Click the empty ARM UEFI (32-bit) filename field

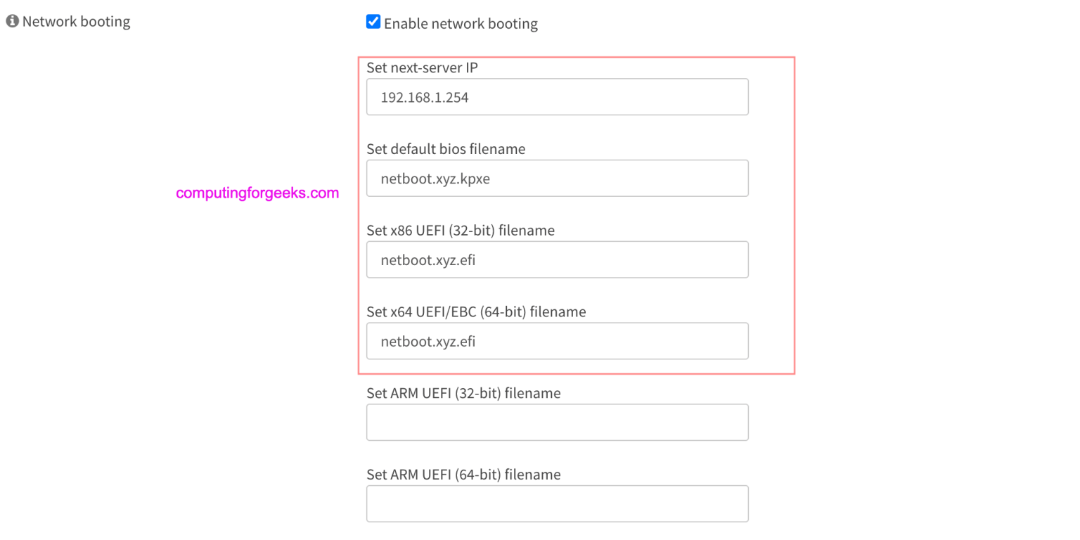pyautogui.click(x=558, y=422)
